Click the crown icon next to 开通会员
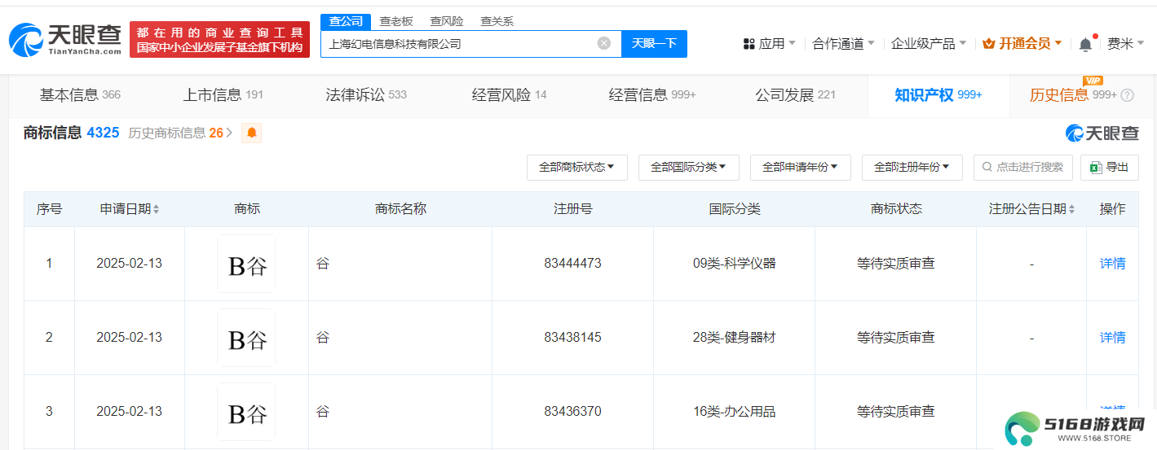Screen dimensions: 1157x450 click(x=989, y=44)
